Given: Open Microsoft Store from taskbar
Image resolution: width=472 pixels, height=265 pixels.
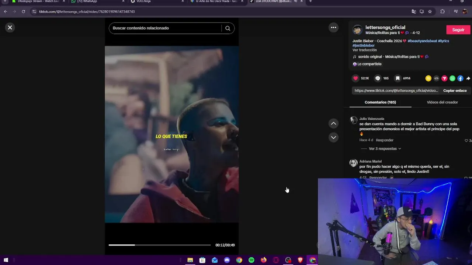Looking at the screenshot, I should coord(202,260).
